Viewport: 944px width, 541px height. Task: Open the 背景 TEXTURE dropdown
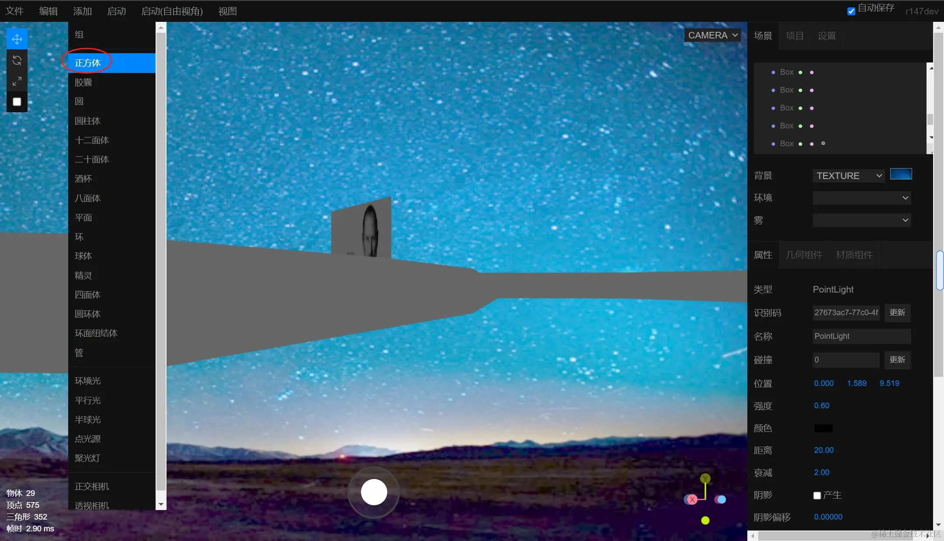click(x=848, y=176)
